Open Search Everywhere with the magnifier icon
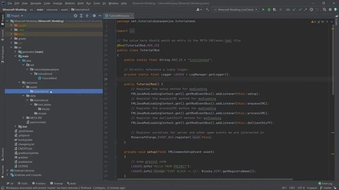Screen dimensions: 339x190 [x=324, y=9]
